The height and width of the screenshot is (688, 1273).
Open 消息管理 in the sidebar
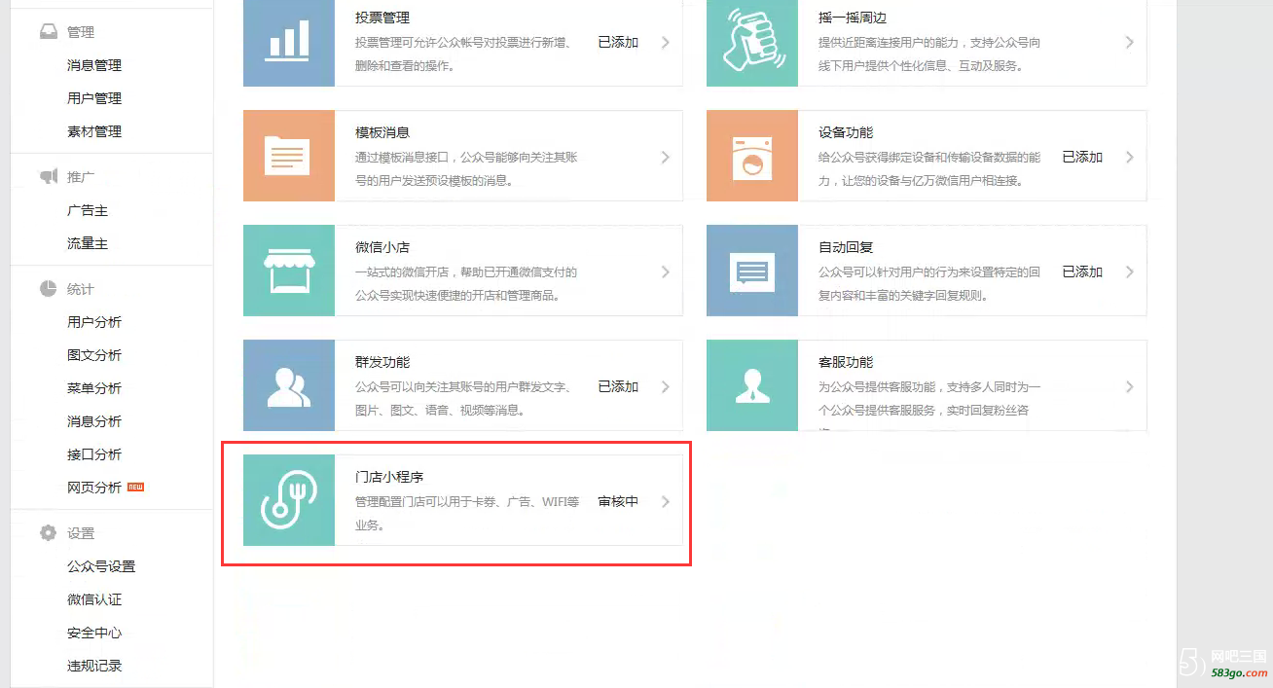tap(94, 65)
